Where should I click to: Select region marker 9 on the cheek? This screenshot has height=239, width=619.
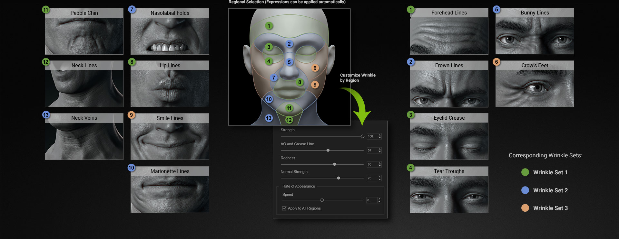(x=315, y=85)
